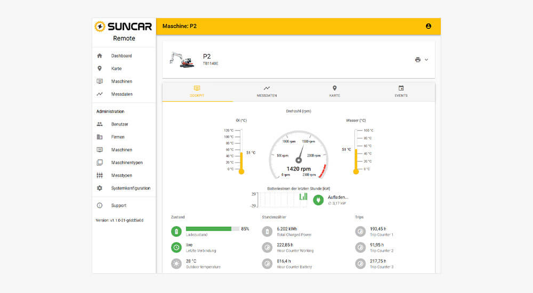
Task: Open Dashboard from the sidebar
Action: 121,56
